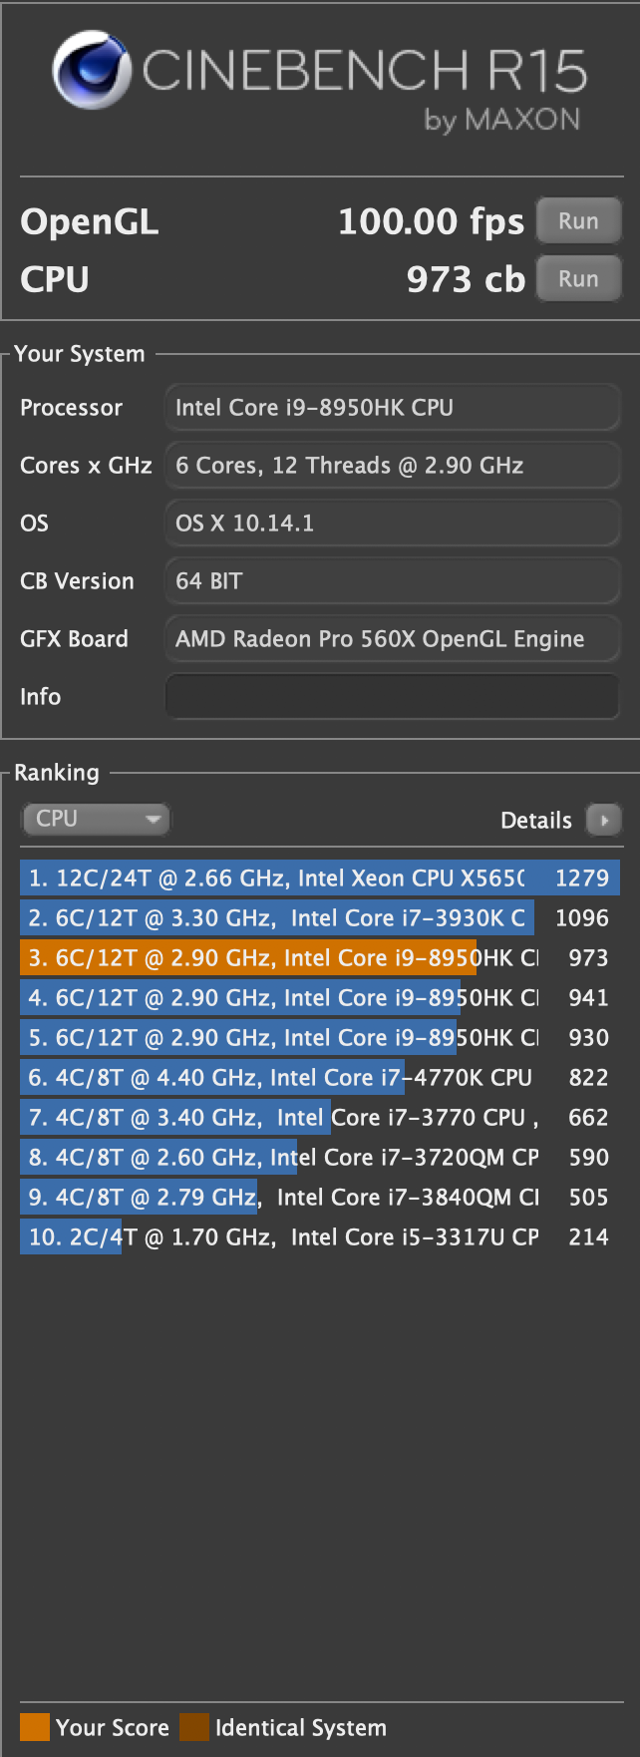This screenshot has width=640, height=1757.
Task: Select ranking row 9 Core i7-3840QM
Action: point(320,1197)
